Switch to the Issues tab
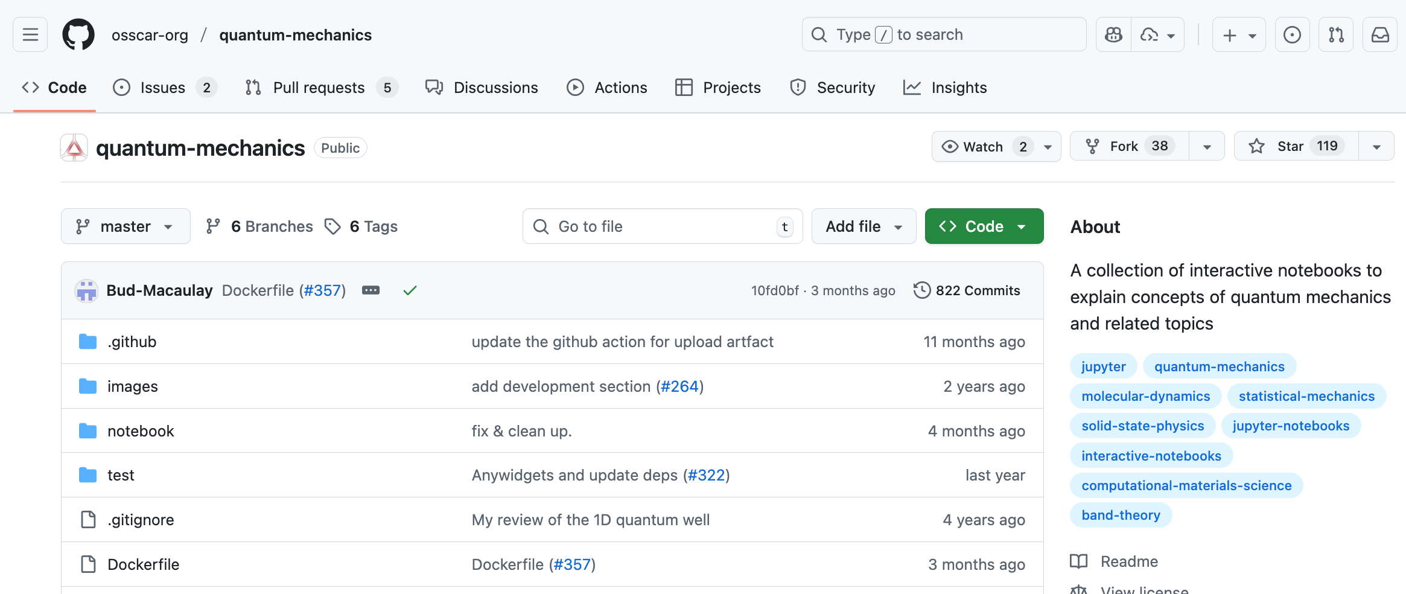Viewport: 1406px width, 594px height. 163,88
